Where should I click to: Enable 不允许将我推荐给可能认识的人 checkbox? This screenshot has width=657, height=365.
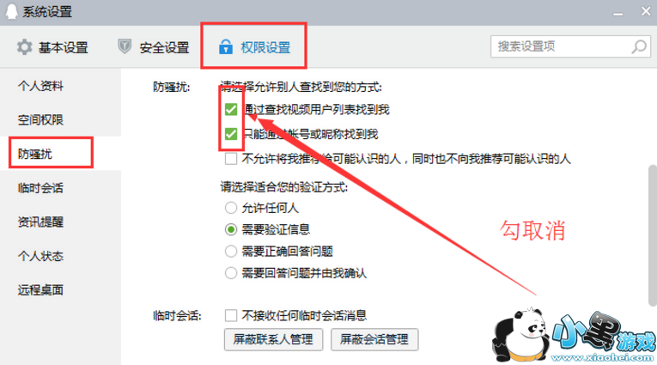[231, 159]
